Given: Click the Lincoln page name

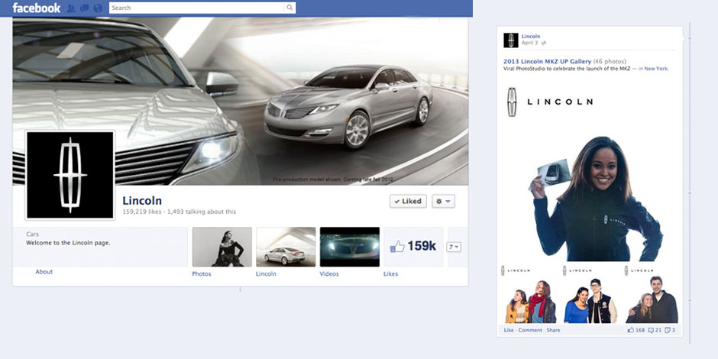Looking at the screenshot, I should coord(142,201).
